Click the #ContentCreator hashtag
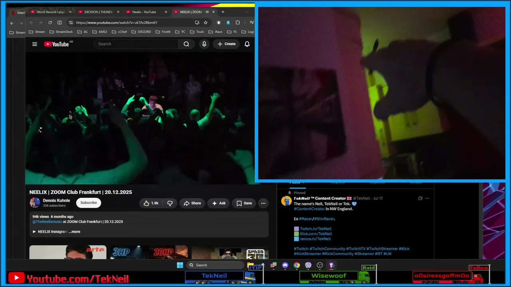 click(x=309, y=209)
